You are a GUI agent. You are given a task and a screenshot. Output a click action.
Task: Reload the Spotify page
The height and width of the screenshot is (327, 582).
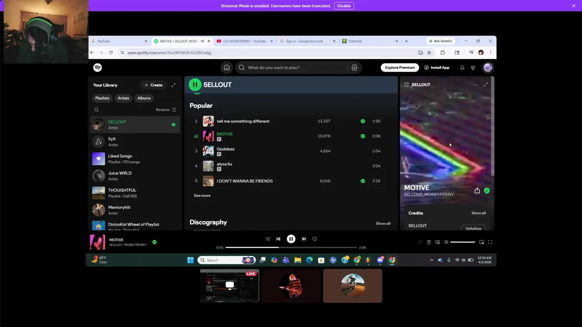pyautogui.click(x=111, y=53)
